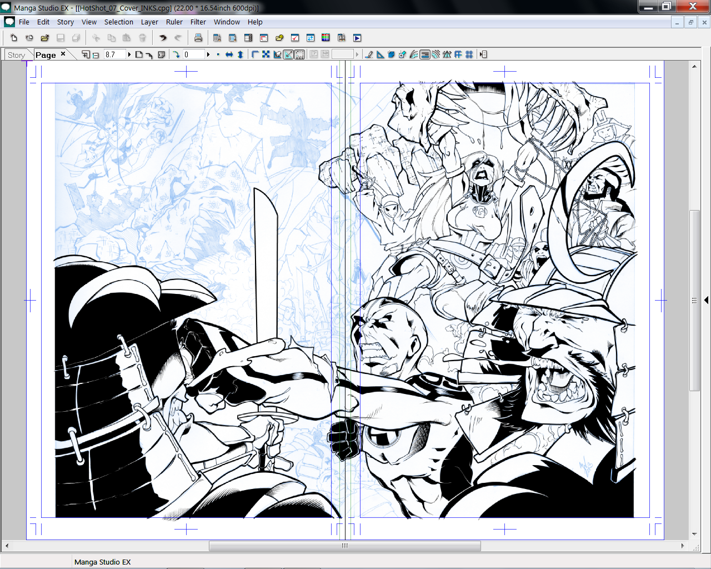Click the rotate arrow icon
Screen dimensions: 711x569
[176, 54]
